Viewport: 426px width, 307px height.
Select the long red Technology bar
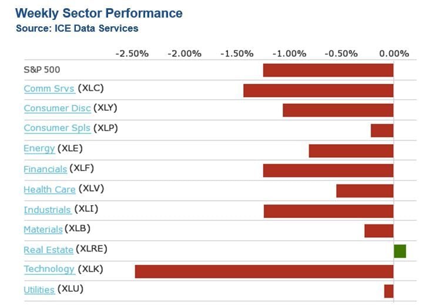264,271
